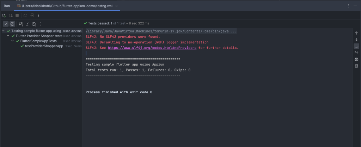Close the testng.xml run tab
This screenshot has height=147, width=361.
tap(116, 6)
